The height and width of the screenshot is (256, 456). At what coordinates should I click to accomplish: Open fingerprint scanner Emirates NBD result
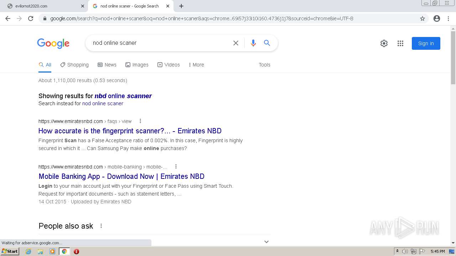[x=130, y=131]
